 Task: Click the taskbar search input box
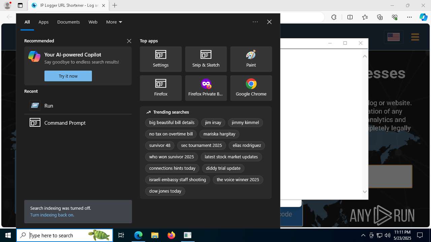coord(65,235)
